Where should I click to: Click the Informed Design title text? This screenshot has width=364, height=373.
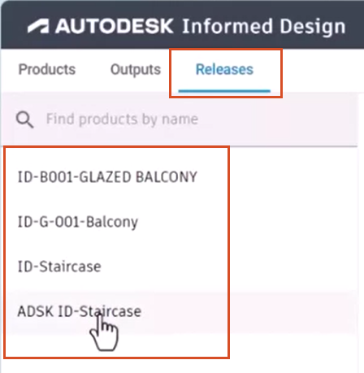[x=264, y=27]
